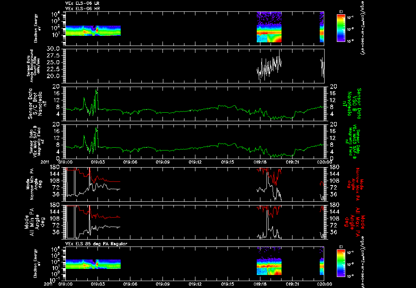Click the '27.5' count rate tick label

[x=53, y=56]
